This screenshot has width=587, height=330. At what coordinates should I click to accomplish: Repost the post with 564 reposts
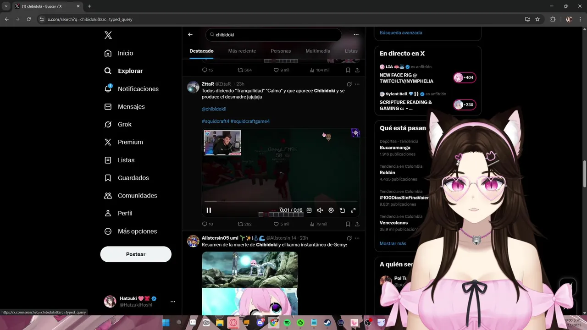point(244,70)
